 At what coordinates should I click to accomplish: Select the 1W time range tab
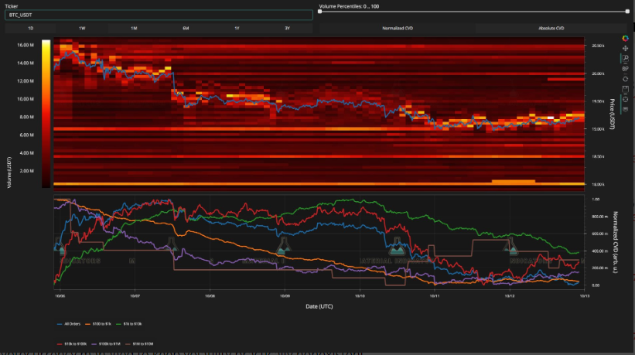coord(82,29)
